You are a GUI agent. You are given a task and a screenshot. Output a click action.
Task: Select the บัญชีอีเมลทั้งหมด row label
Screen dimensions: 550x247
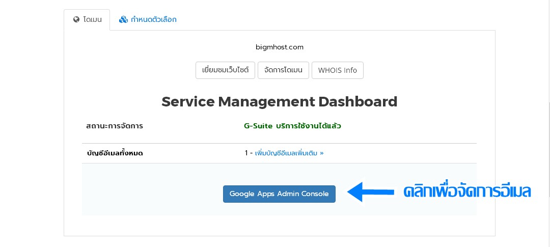click(x=115, y=153)
